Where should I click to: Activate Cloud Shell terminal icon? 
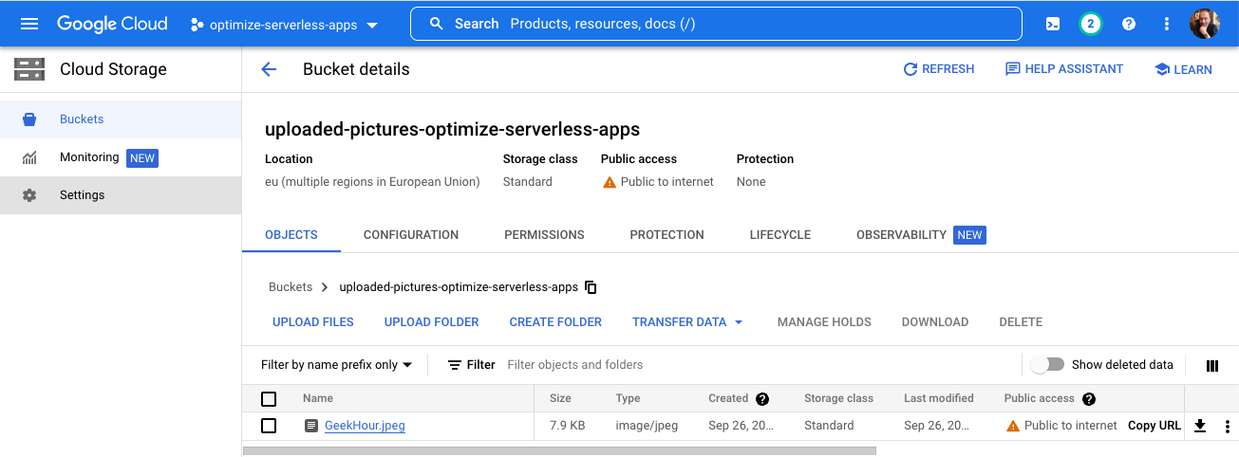(x=1053, y=24)
